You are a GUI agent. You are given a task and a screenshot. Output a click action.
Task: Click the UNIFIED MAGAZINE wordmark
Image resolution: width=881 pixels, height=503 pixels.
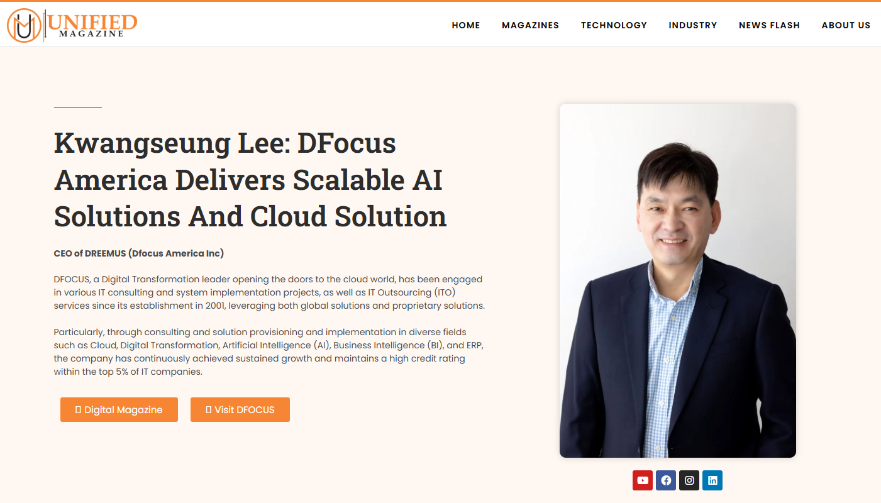(x=92, y=26)
